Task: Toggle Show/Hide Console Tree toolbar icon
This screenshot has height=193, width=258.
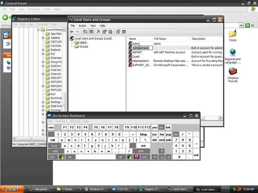Action: [91, 32]
